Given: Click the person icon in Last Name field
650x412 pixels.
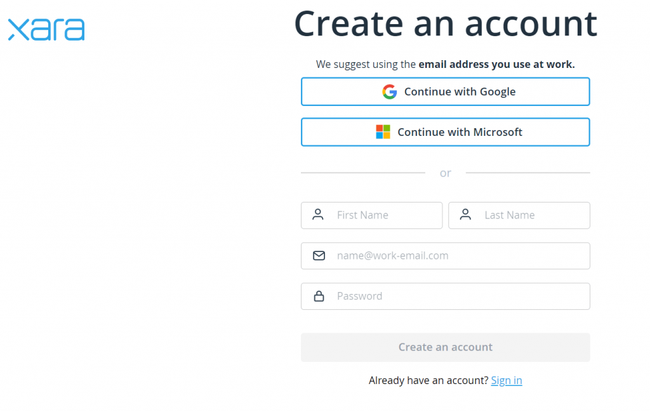Looking at the screenshot, I should [465, 215].
